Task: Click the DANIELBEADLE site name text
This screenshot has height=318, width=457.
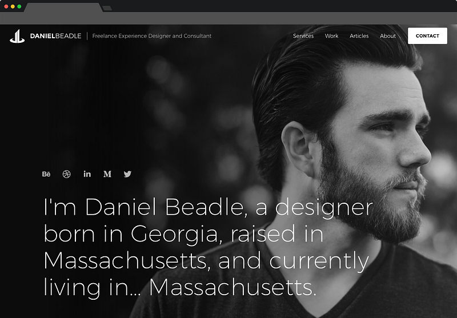Action: point(55,36)
